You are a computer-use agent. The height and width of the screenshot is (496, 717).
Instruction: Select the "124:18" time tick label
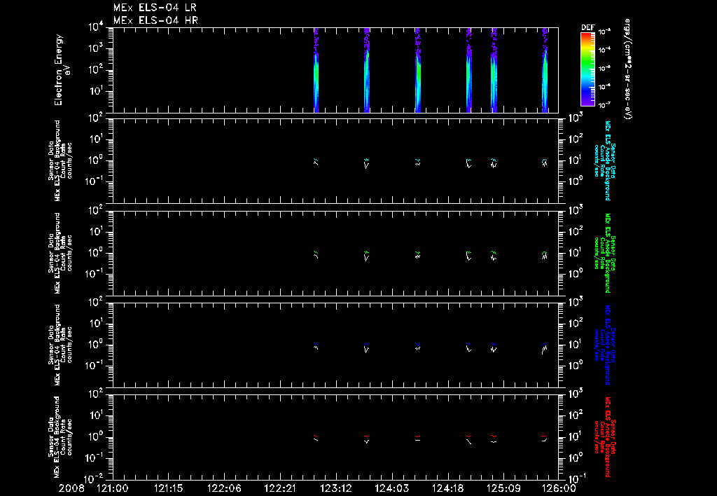447,488
